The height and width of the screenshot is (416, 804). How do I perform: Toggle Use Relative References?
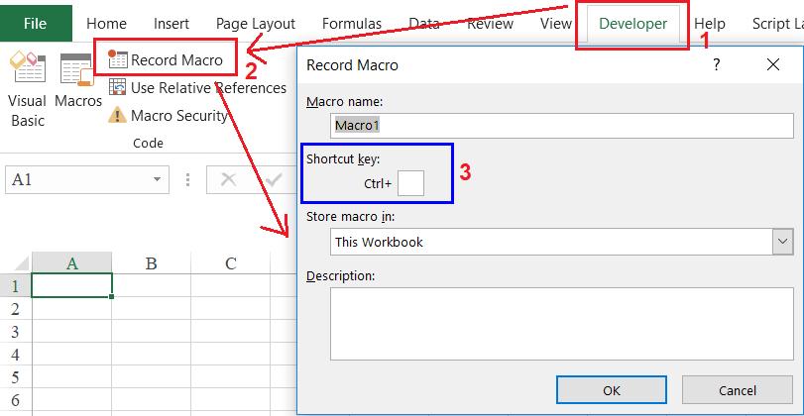(197, 87)
